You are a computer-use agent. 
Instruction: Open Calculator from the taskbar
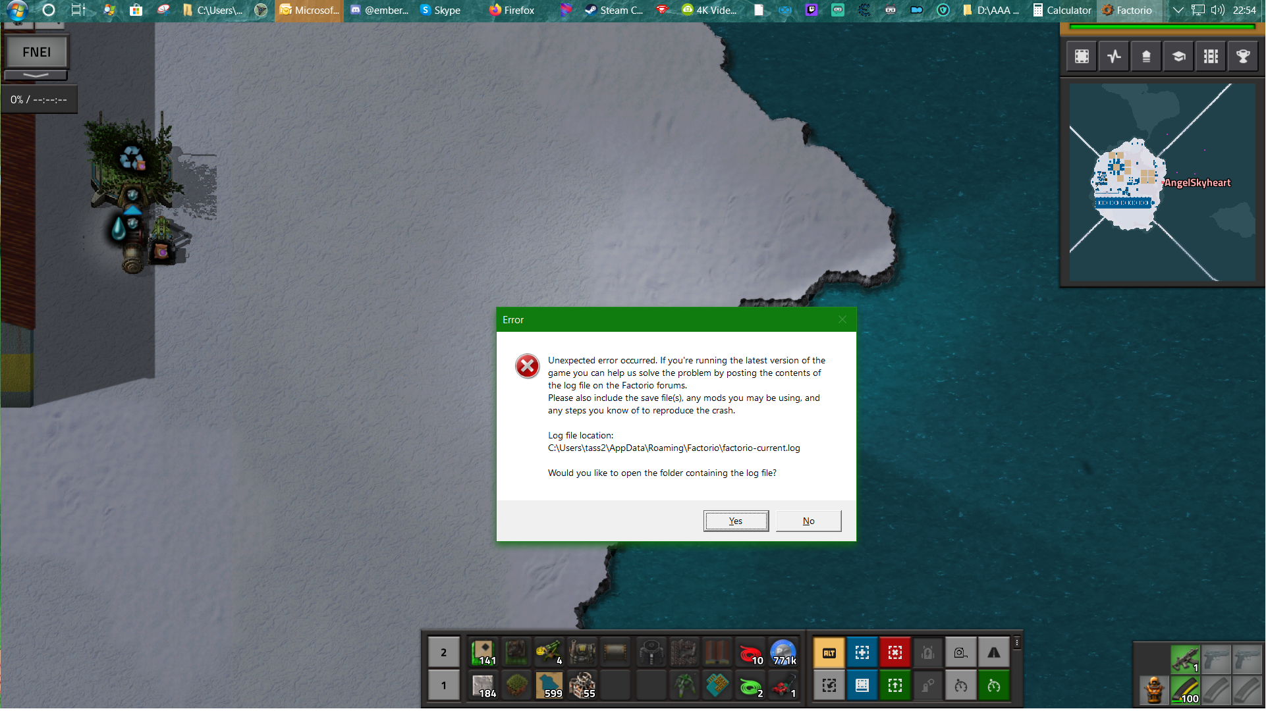[x=1062, y=11]
